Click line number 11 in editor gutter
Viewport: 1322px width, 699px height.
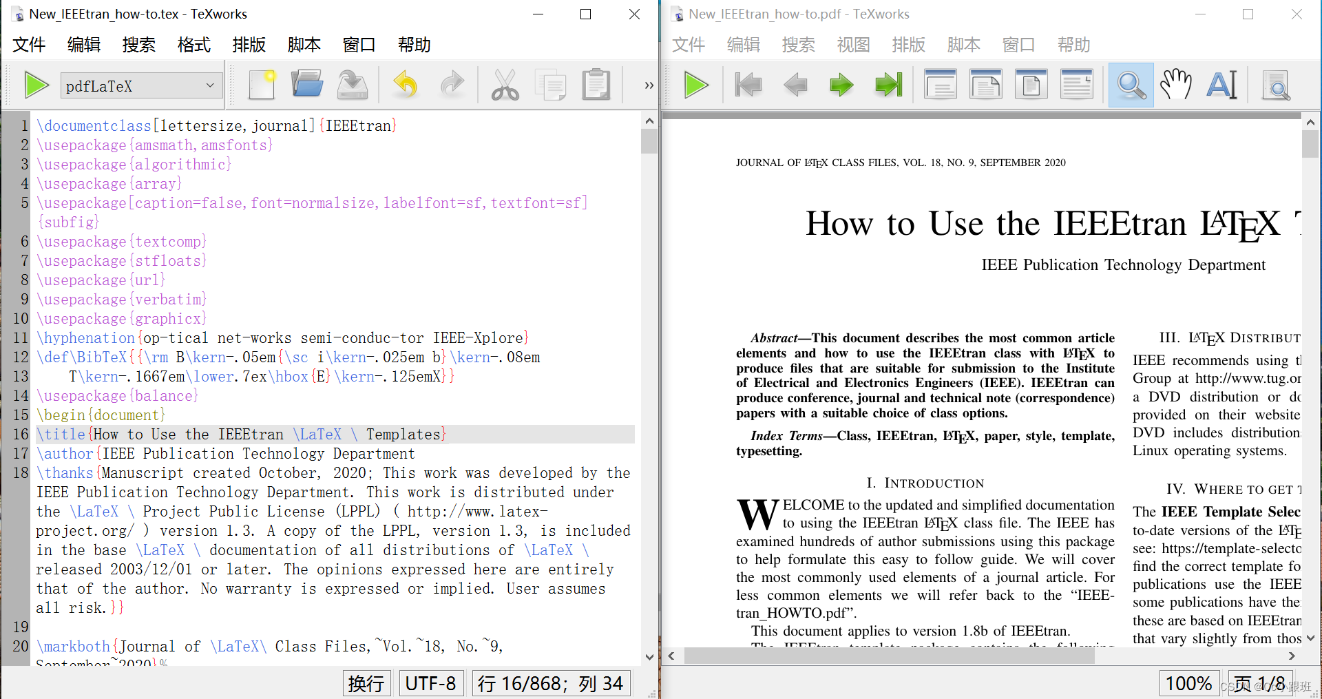[21, 338]
